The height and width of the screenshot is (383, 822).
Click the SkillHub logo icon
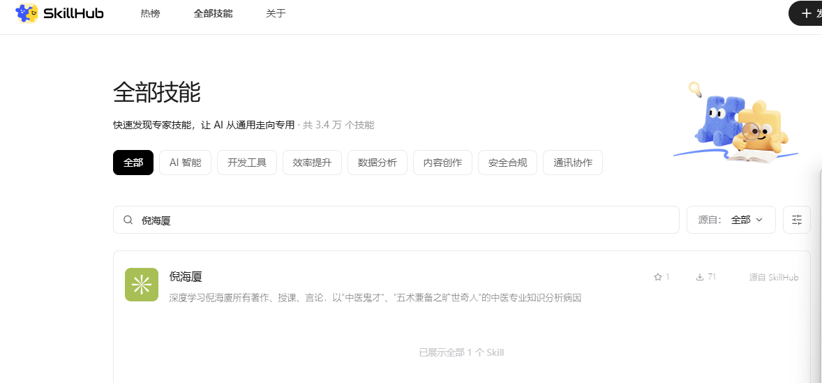(27, 13)
